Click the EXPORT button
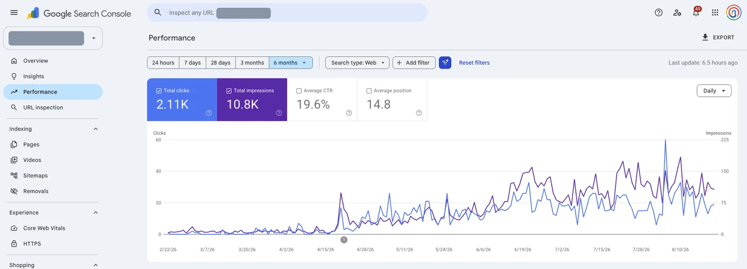The width and height of the screenshot is (747, 269). [x=718, y=37]
